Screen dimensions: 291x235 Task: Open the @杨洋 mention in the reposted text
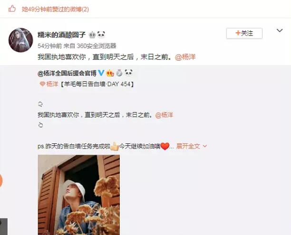[164, 115]
